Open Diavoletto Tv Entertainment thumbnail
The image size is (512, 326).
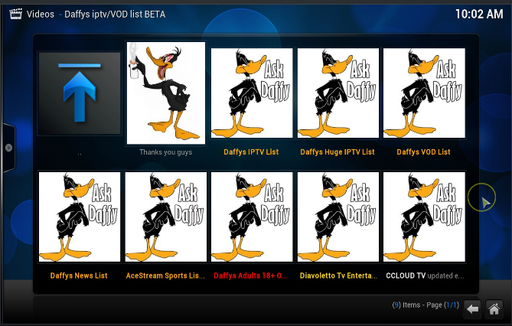[x=338, y=217]
